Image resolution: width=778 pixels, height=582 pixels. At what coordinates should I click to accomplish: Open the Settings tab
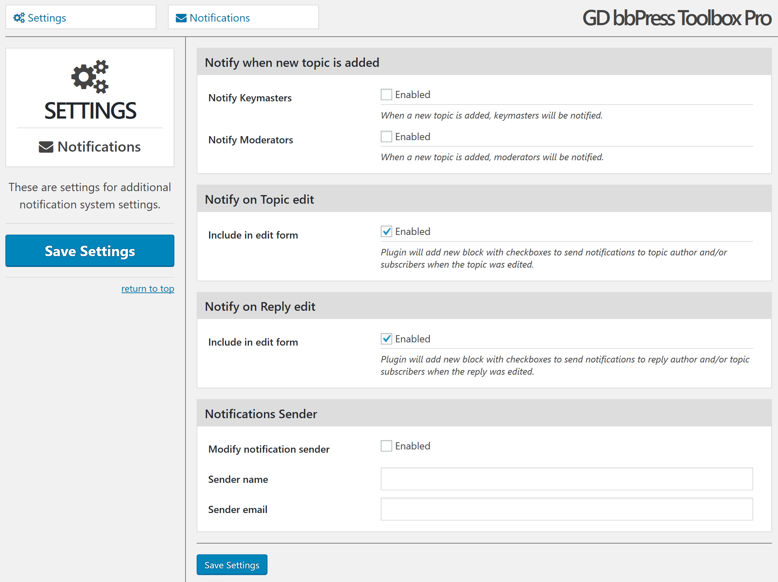coord(81,17)
